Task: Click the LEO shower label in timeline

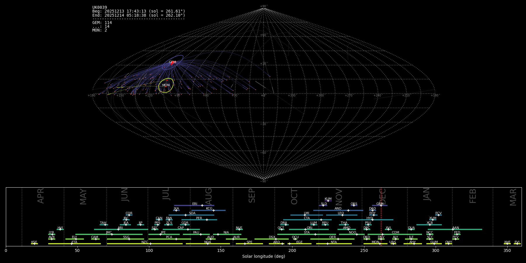Action: (341, 213)
